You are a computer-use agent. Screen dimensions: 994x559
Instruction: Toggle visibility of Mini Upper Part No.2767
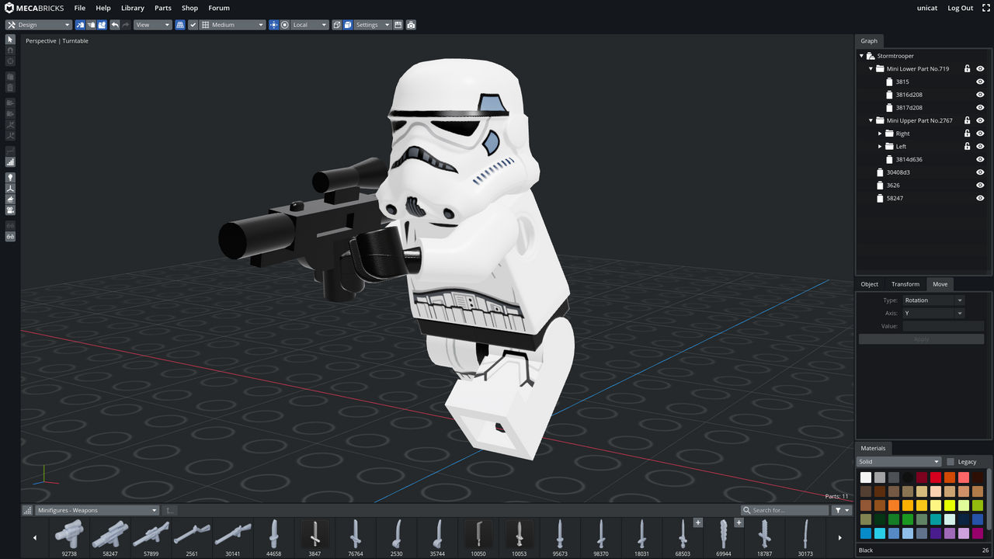[980, 120]
